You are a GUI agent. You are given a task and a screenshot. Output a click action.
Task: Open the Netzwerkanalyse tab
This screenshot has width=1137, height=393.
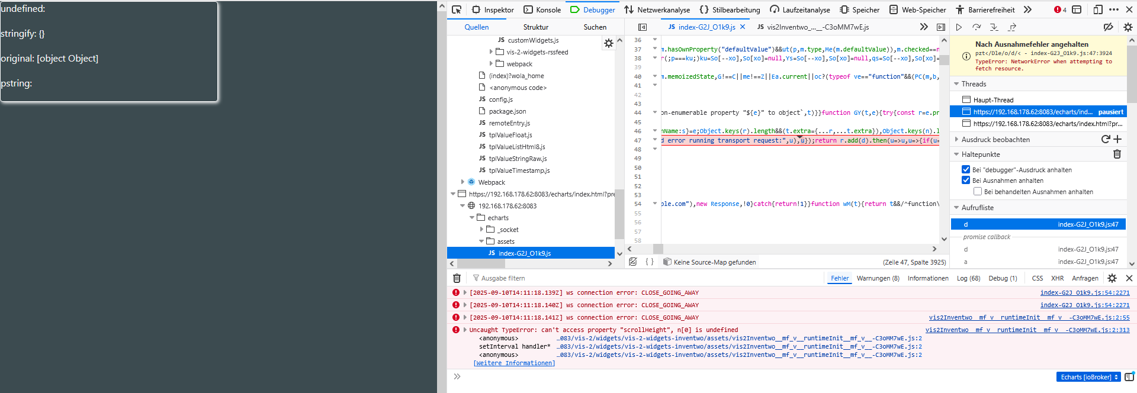pos(657,9)
